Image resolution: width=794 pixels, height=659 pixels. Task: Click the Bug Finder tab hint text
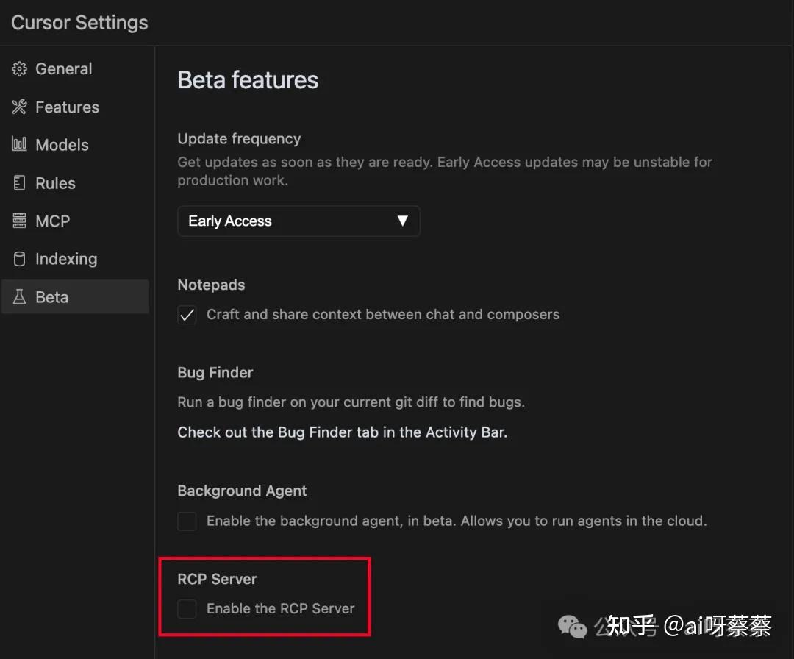click(x=342, y=432)
